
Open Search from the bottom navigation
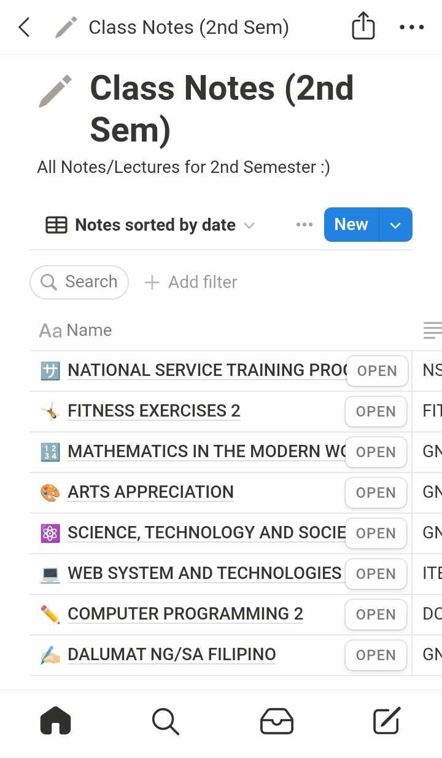point(165,720)
